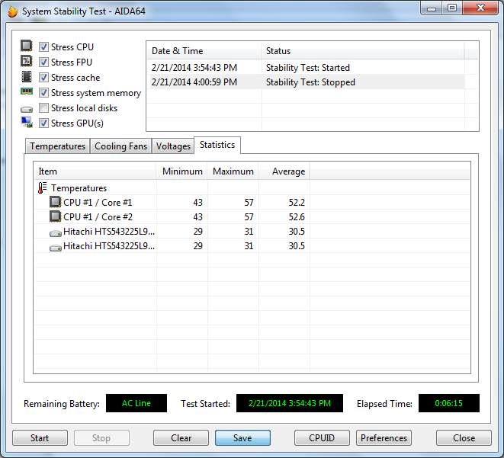The height and width of the screenshot is (458, 504).
Task: Select the log entry 2/21/2014 3:54:43 PM
Action: coord(194,68)
